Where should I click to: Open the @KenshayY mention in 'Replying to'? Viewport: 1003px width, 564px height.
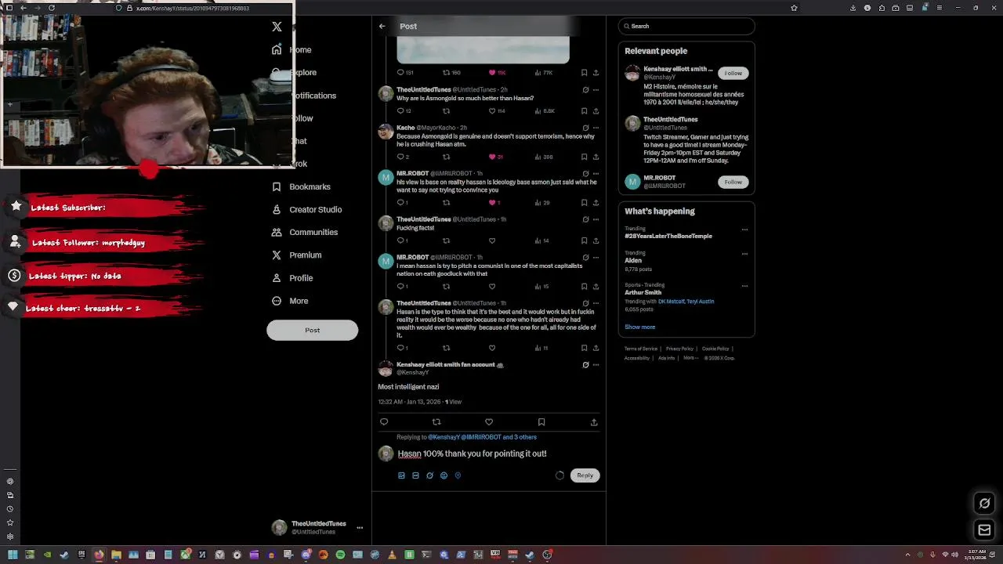click(x=444, y=437)
